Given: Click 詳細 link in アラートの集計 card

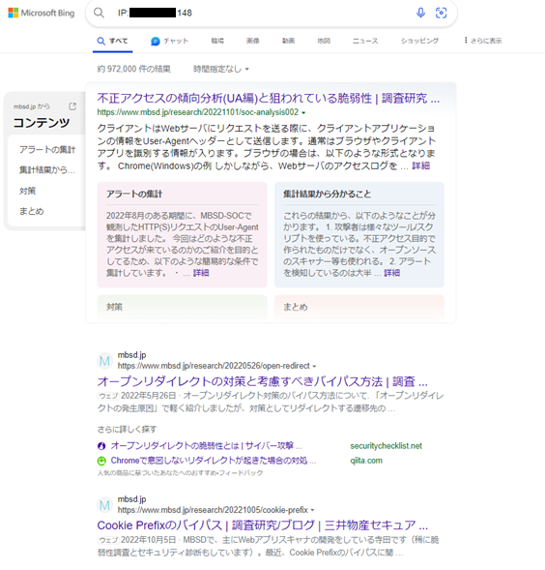Looking at the screenshot, I should pos(201,273).
